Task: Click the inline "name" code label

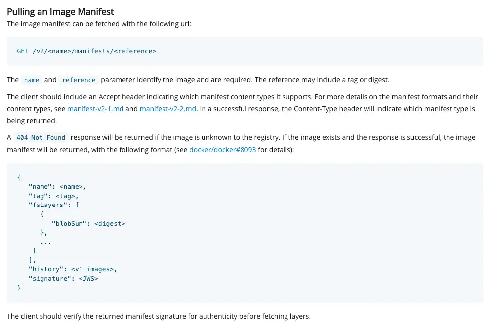Action: tap(32, 80)
